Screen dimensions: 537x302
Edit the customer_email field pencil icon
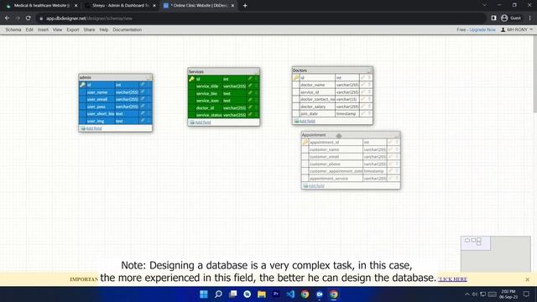(x=391, y=157)
